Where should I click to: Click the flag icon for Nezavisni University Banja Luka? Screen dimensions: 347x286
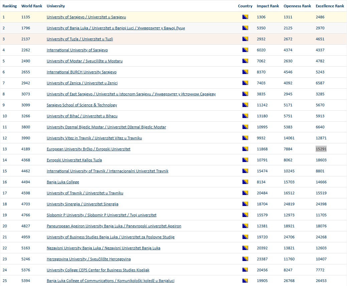245,248
